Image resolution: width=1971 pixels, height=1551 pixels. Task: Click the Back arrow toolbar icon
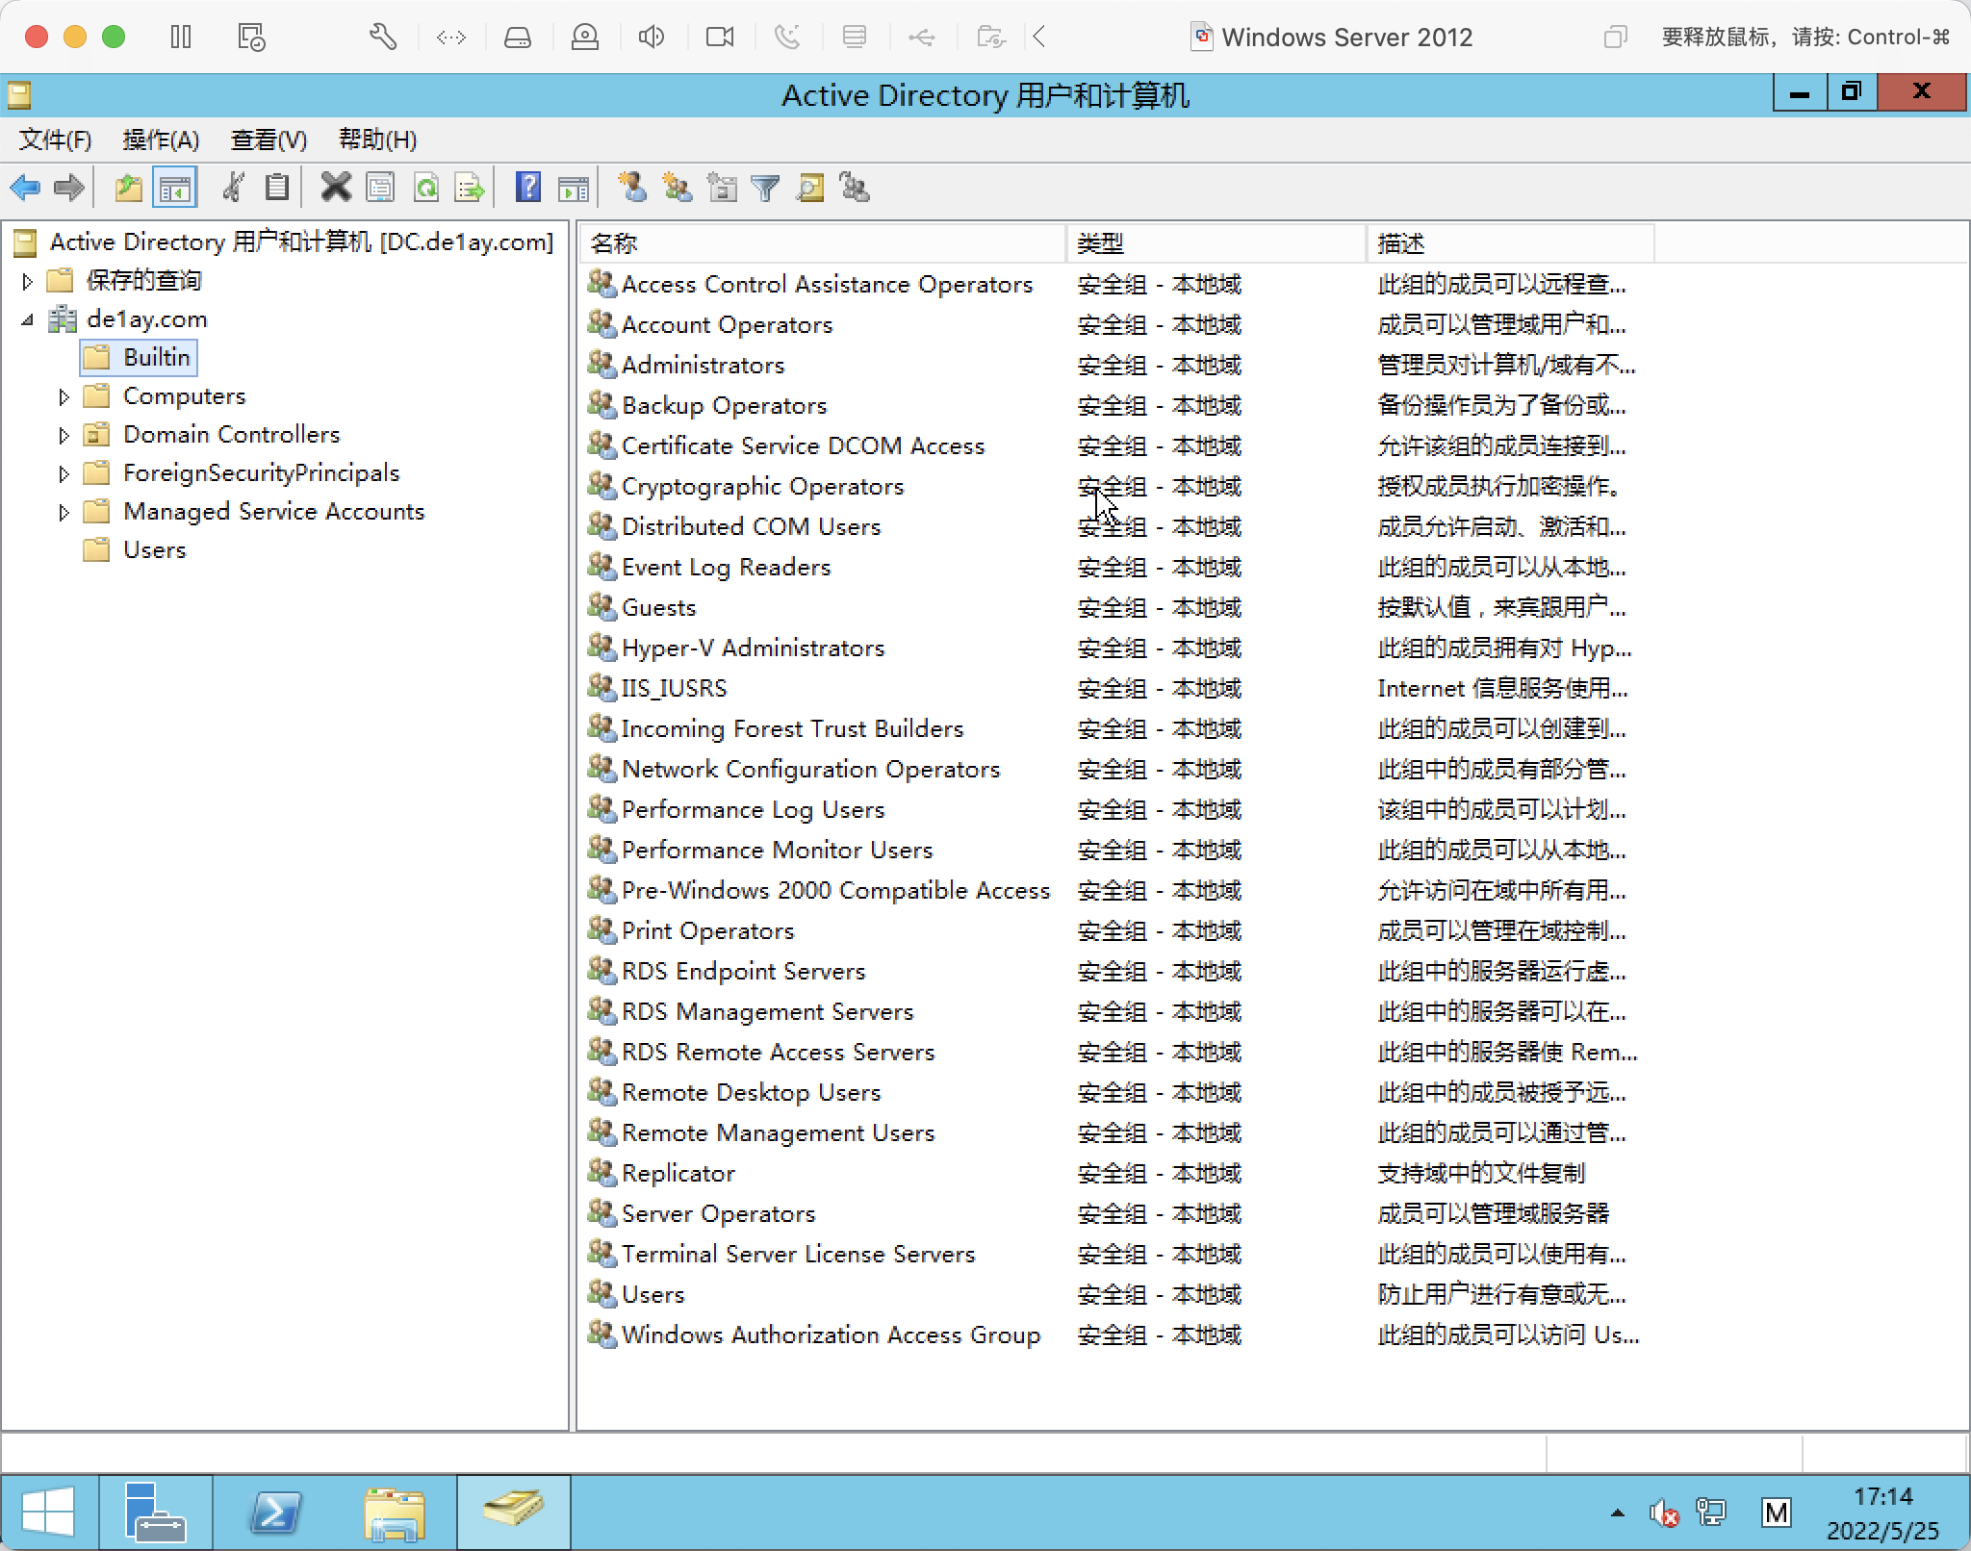pos(26,188)
